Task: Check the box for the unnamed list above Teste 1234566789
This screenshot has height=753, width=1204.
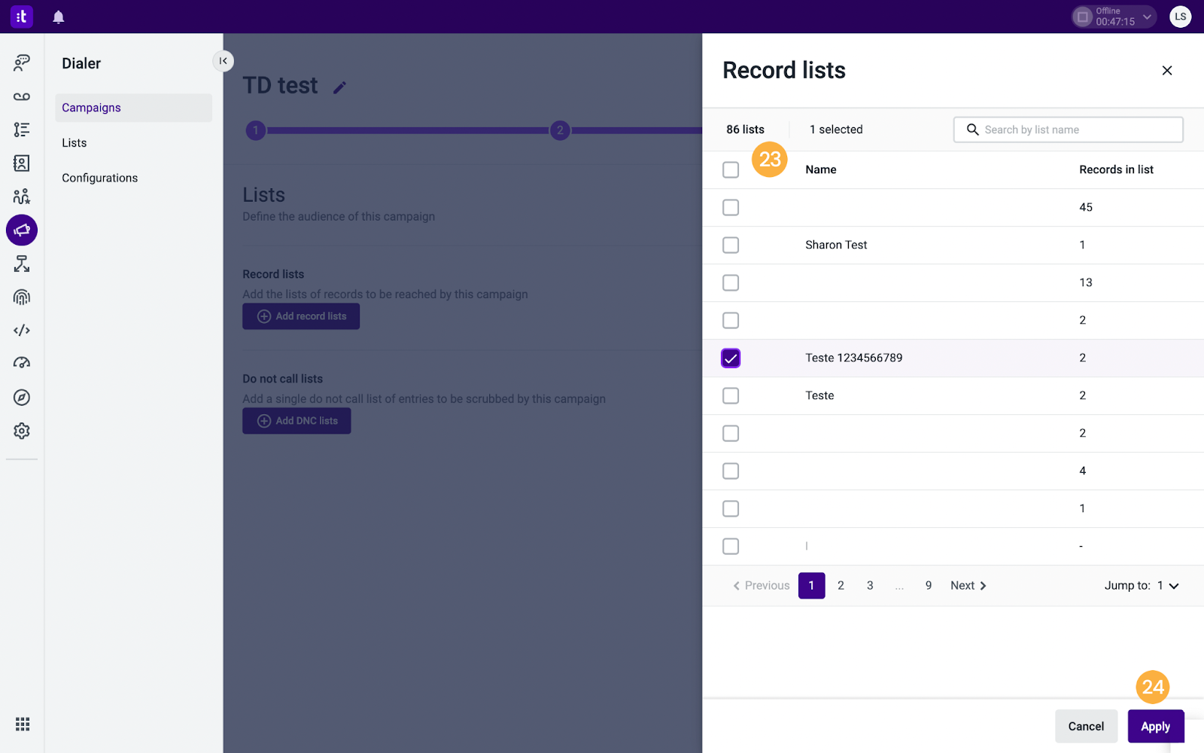Action: 731,320
